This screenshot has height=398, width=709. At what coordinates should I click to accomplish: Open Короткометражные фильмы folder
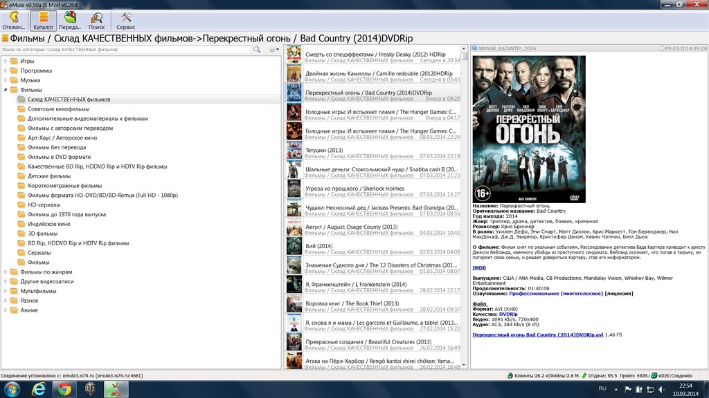[x=64, y=185]
